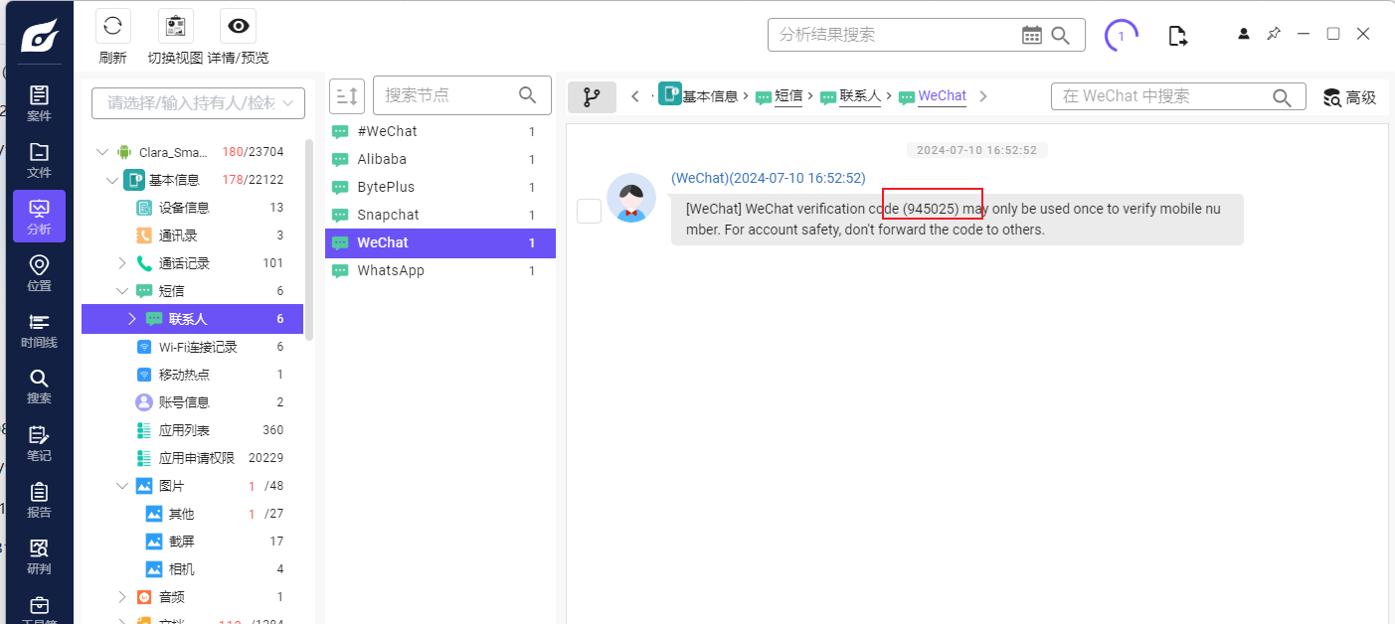The image size is (1395, 624).
Task: Tick the checkbox beside the WeChat message
Action: pos(590,211)
